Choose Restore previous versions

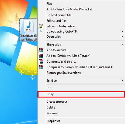(x=64, y=73)
